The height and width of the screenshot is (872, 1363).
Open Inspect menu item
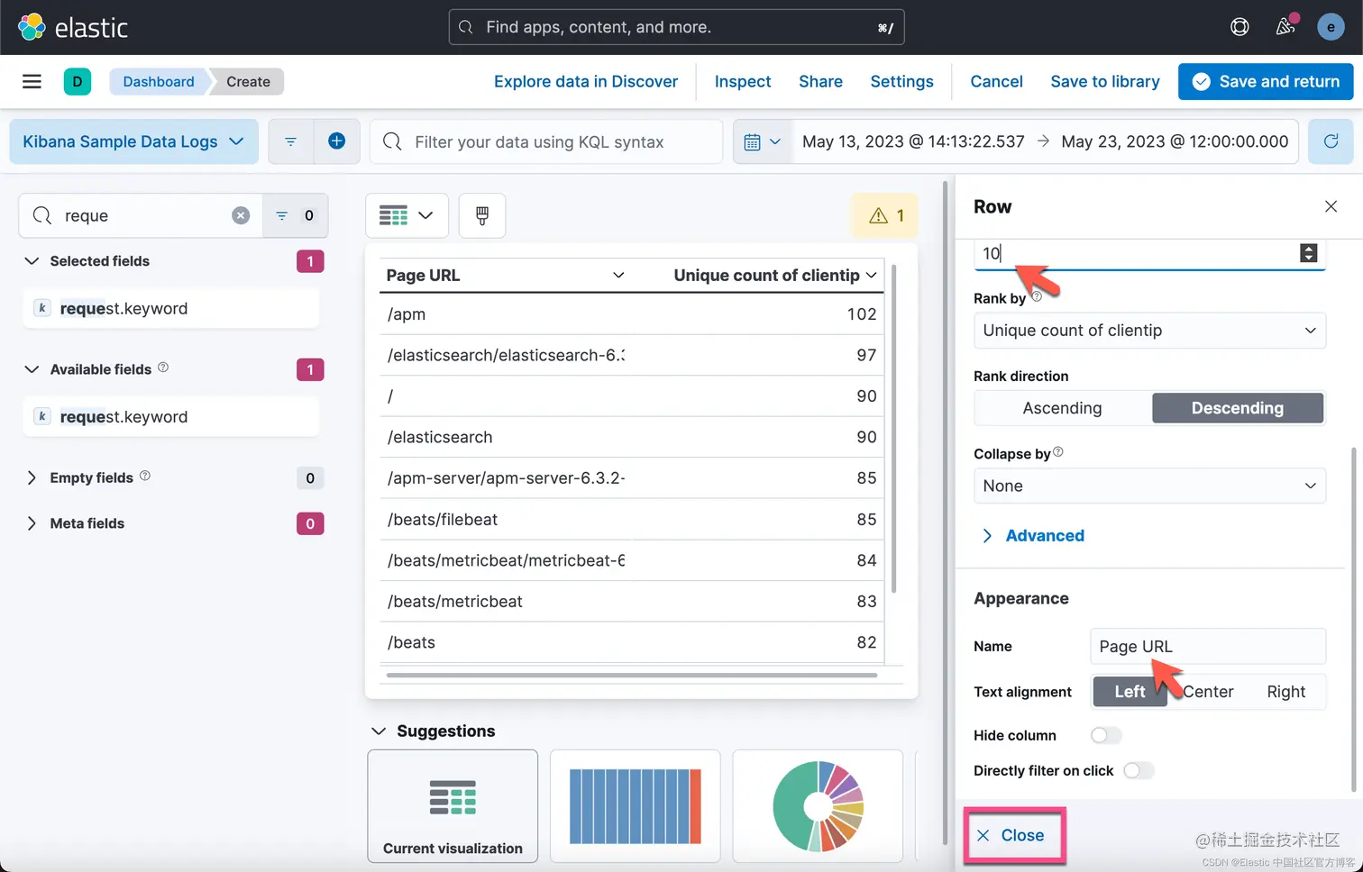(743, 81)
